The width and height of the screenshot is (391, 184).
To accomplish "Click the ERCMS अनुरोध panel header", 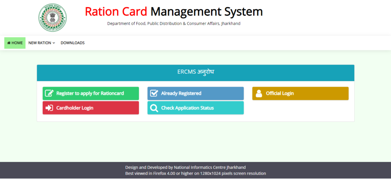I will click(195, 72).
